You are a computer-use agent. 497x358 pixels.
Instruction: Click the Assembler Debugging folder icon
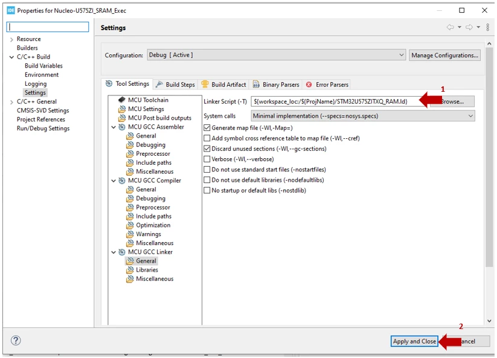click(x=130, y=145)
